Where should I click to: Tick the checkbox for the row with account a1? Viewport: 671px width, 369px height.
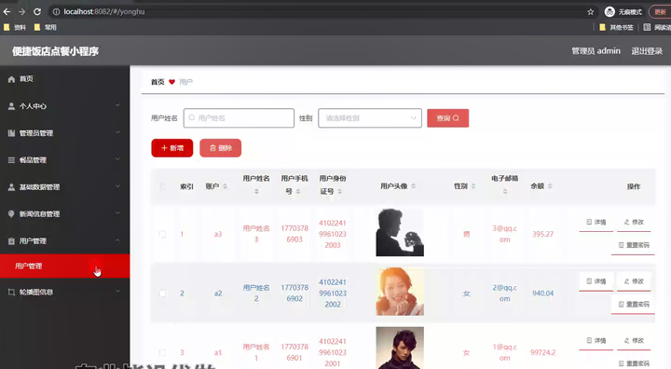coord(162,353)
